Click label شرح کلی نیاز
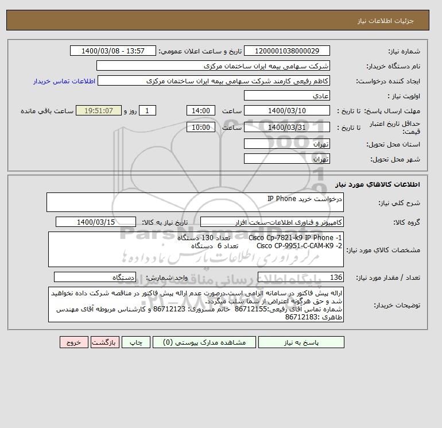Screen dimensions: 442x428 click(x=399, y=203)
